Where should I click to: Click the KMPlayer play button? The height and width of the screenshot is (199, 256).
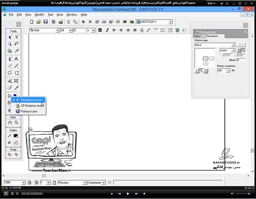pyautogui.click(x=128, y=194)
